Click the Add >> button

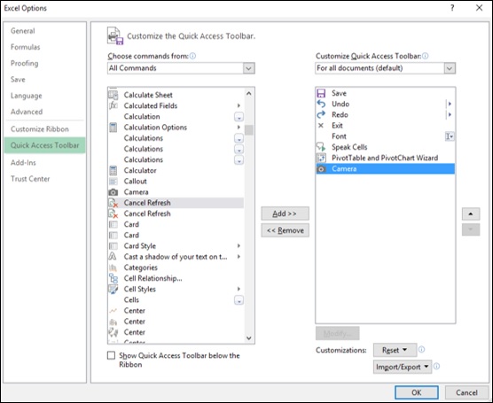click(285, 213)
